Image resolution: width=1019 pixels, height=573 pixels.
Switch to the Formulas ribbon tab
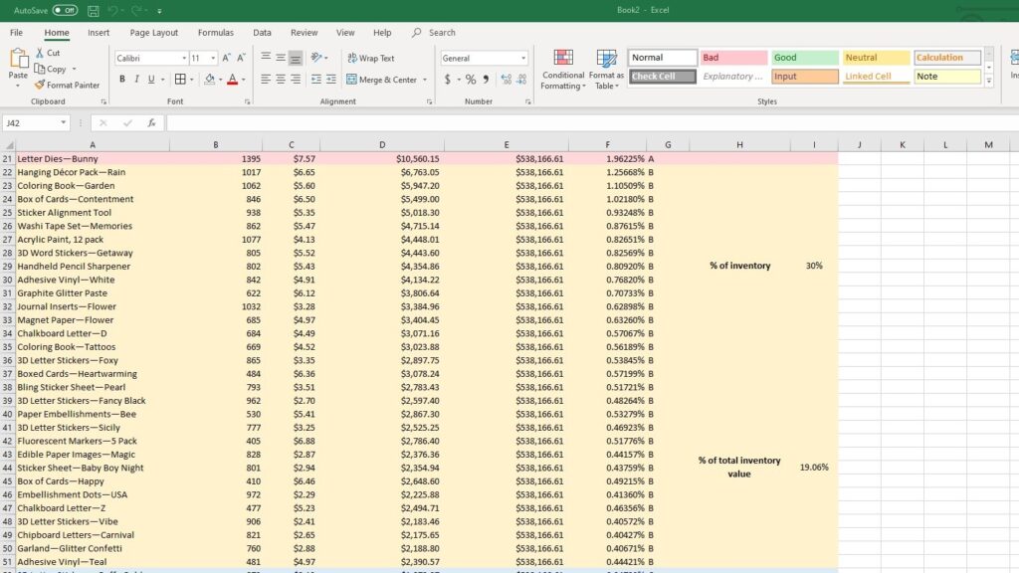215,31
